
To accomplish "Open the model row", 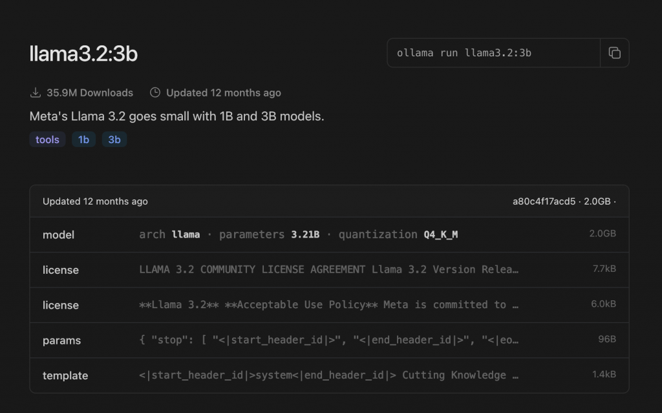I will 329,234.
